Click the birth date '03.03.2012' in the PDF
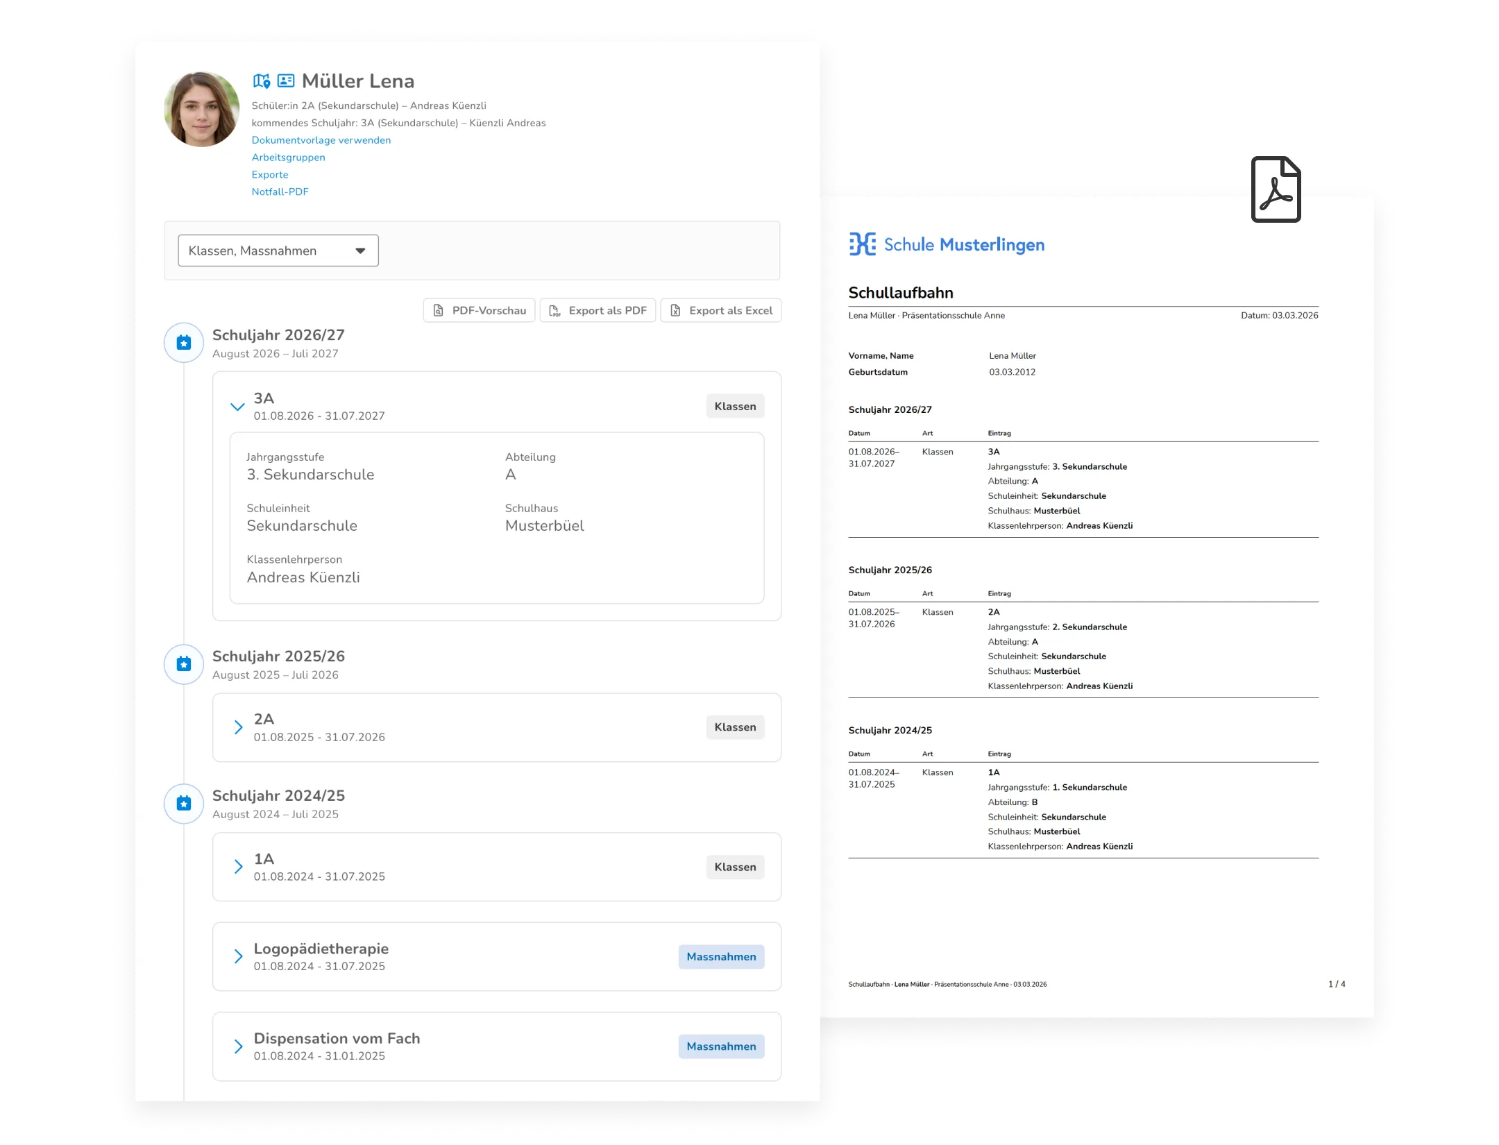 pyautogui.click(x=1013, y=373)
